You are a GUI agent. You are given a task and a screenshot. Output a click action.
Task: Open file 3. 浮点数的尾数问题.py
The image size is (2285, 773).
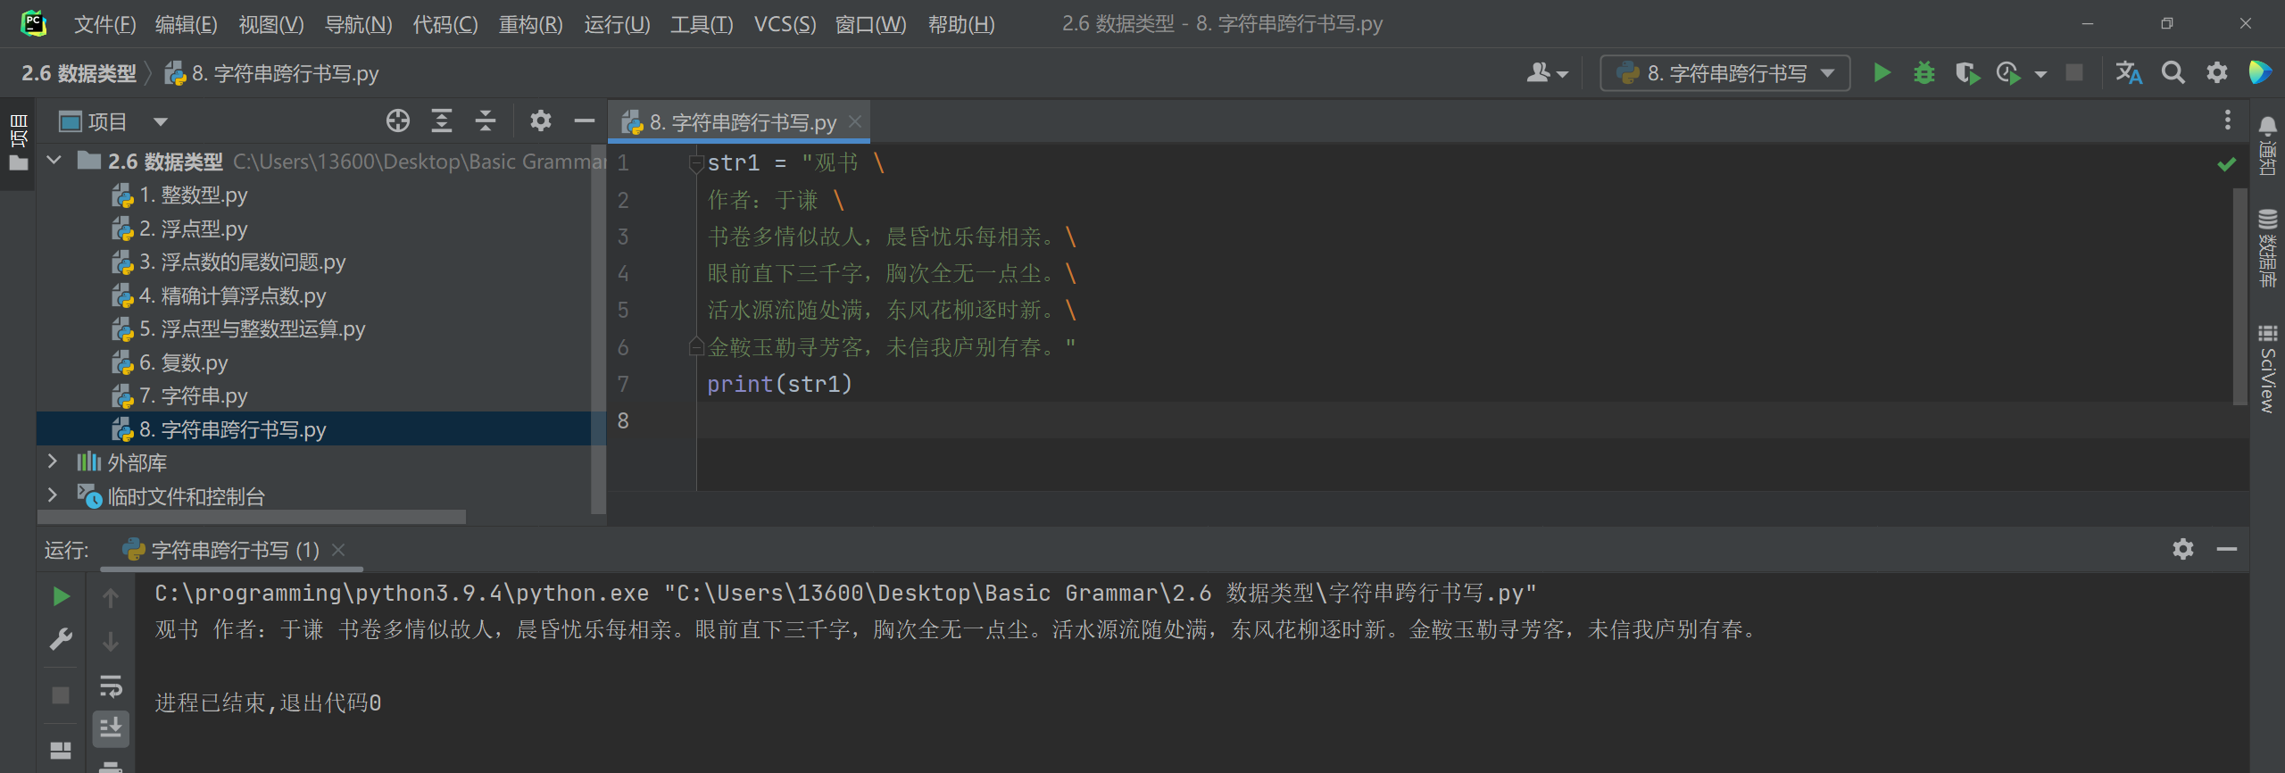(228, 262)
